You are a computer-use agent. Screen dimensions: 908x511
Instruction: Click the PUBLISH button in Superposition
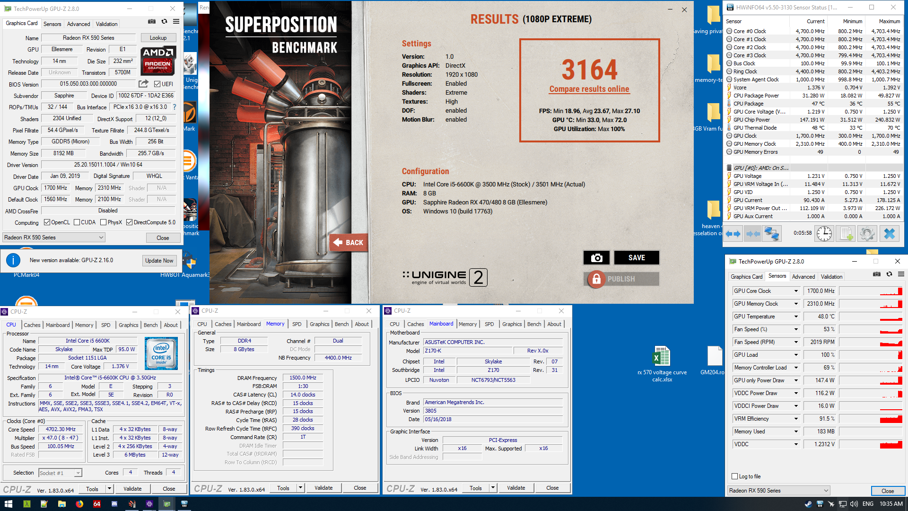tap(621, 279)
